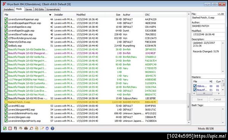This screenshot has height=140, width=228.
Task: Click MI column header in Masters list
Action: pos(211,81)
